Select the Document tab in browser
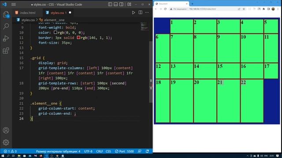The height and width of the screenshot is (158, 282). (171, 4)
